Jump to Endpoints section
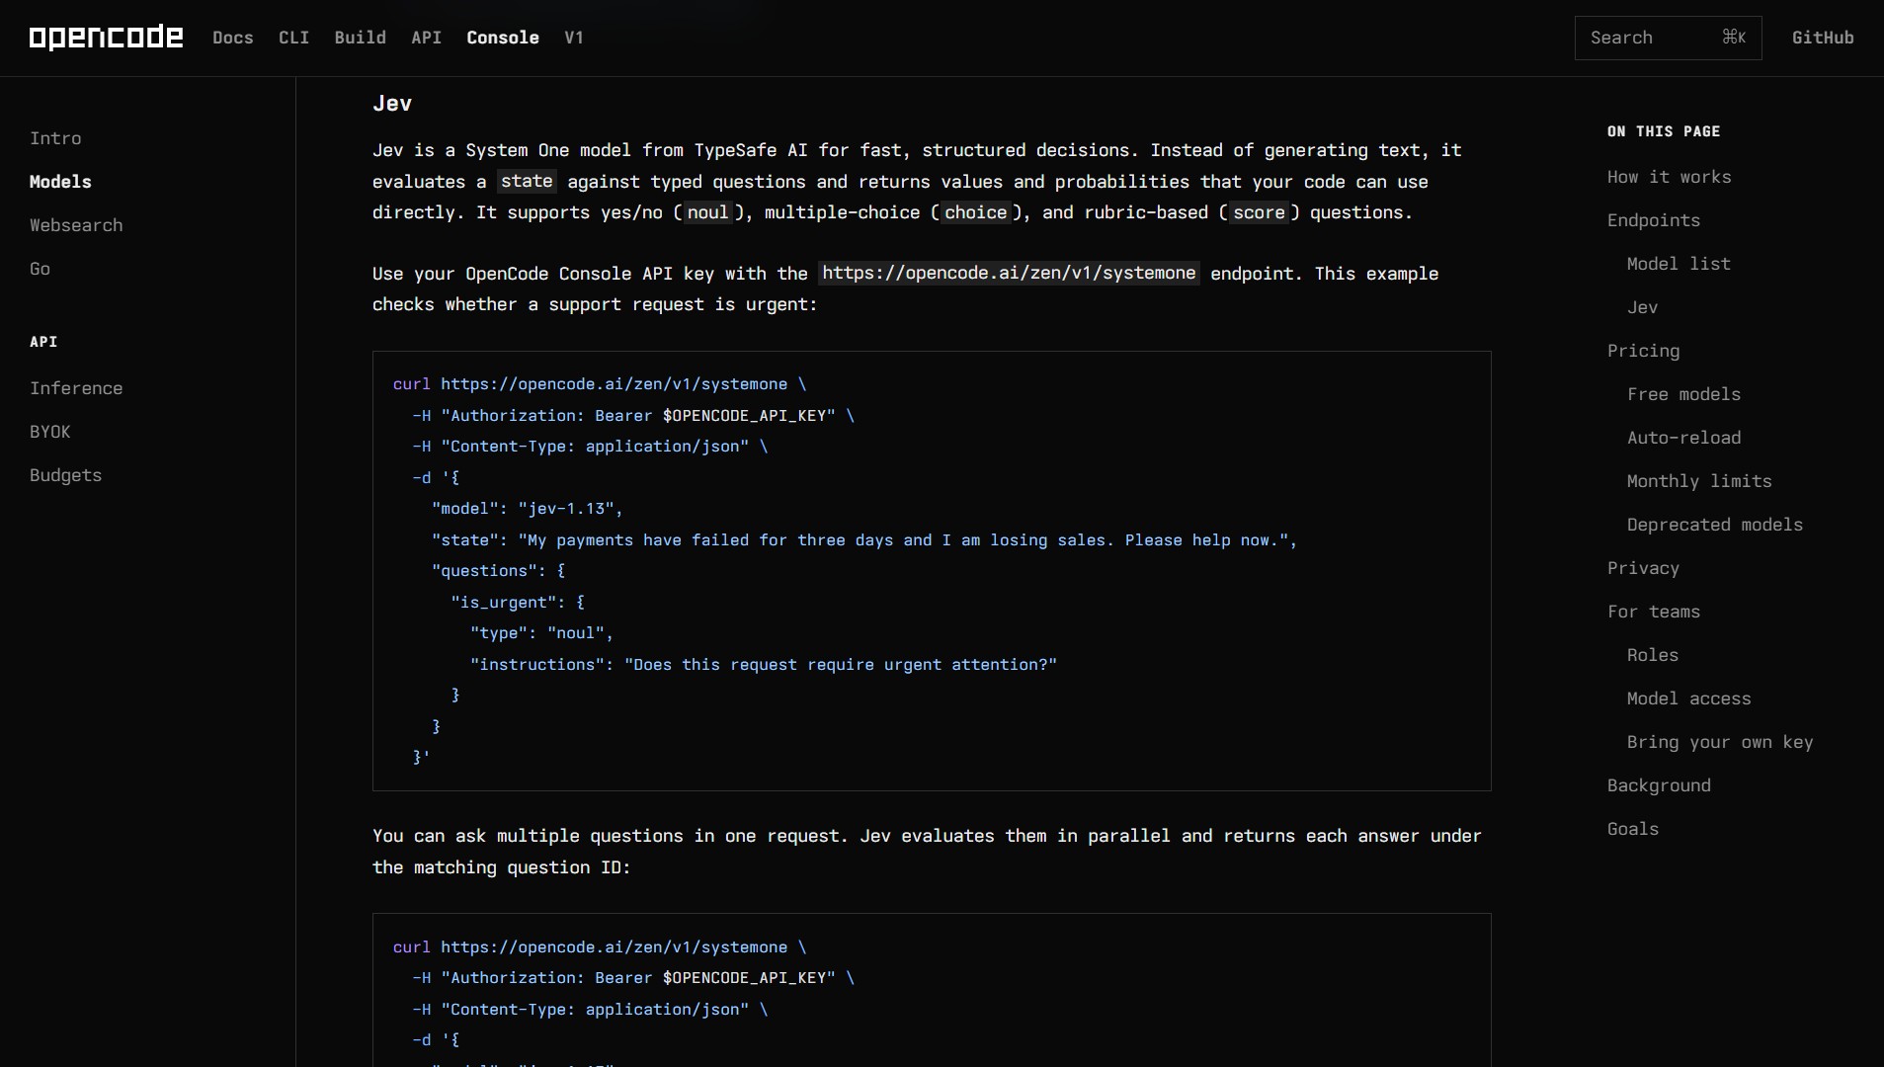1884x1067 pixels. (1653, 220)
